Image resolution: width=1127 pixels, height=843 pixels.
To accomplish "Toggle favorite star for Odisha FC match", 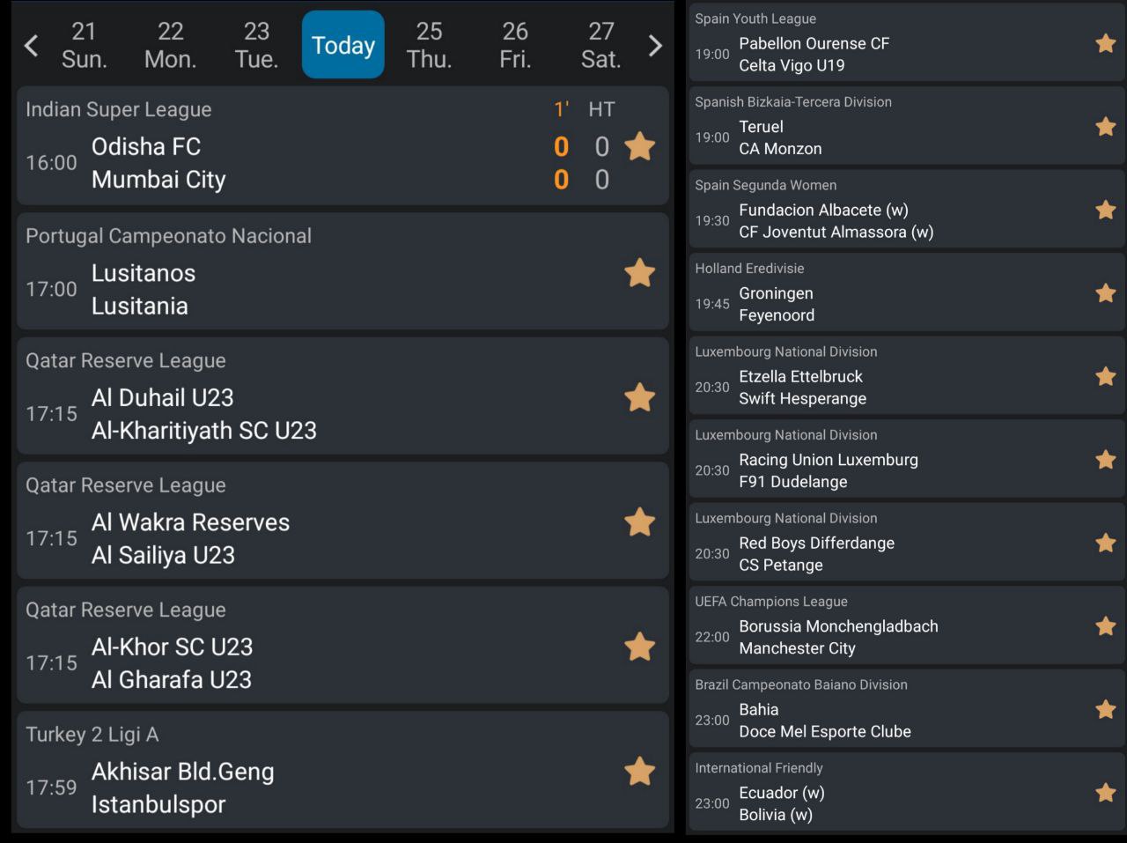I will pos(640,146).
